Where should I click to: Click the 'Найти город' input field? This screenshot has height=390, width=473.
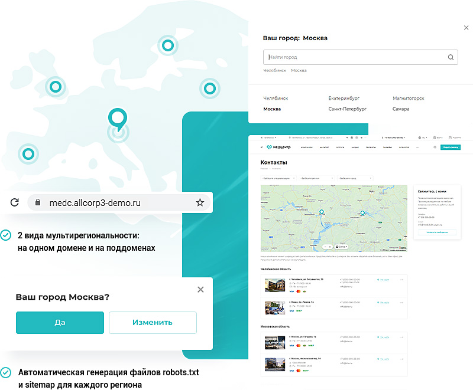tap(355, 57)
